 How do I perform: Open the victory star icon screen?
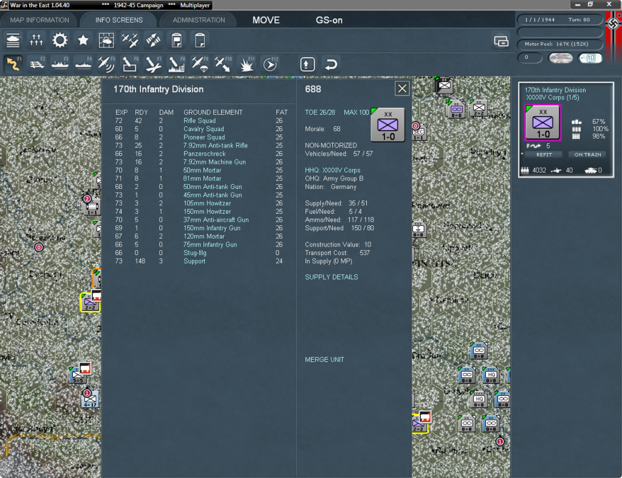(x=83, y=41)
